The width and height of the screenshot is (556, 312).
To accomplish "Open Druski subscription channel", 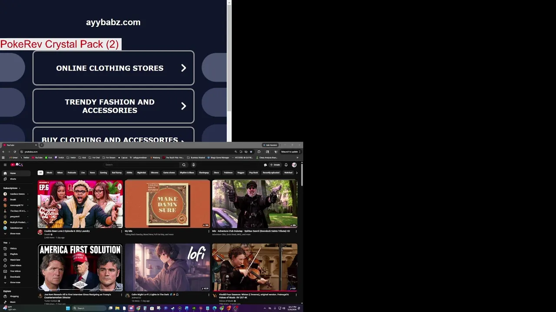I will point(15,200).
